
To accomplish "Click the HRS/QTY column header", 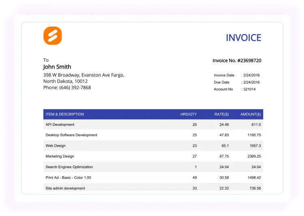I will [188, 114].
